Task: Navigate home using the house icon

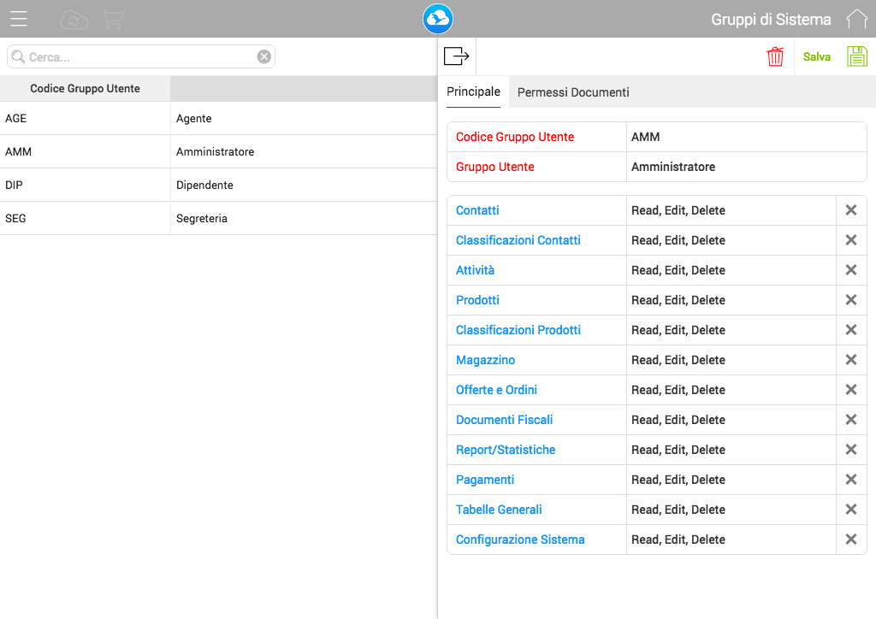Action: click(x=856, y=18)
